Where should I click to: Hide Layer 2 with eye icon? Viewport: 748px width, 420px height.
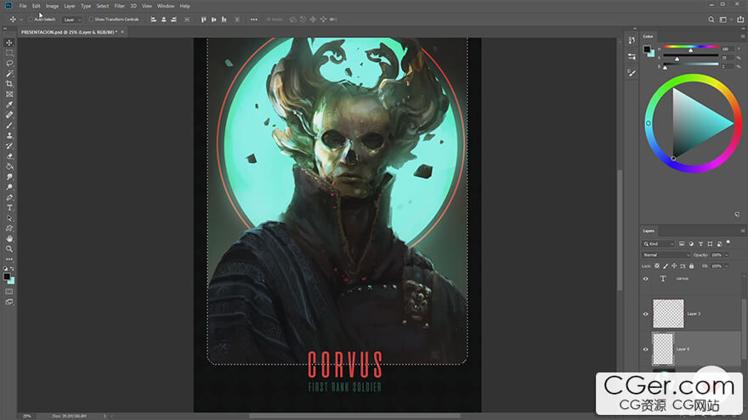pyautogui.click(x=646, y=314)
